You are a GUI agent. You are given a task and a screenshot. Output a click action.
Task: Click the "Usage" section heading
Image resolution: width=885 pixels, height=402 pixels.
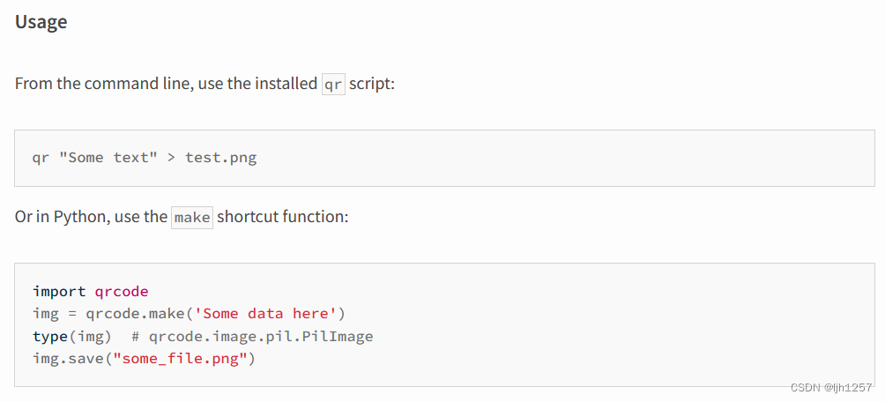pyautogui.click(x=41, y=23)
